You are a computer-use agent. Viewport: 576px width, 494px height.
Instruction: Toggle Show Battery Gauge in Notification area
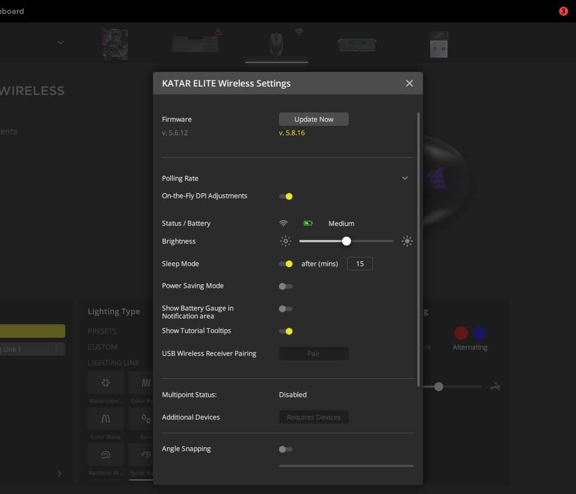[x=286, y=309]
